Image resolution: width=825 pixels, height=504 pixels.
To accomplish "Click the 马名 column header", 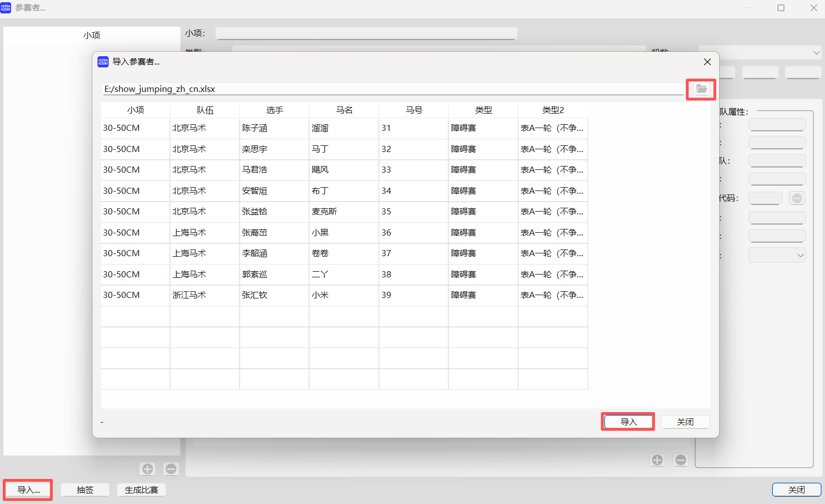I will point(344,110).
